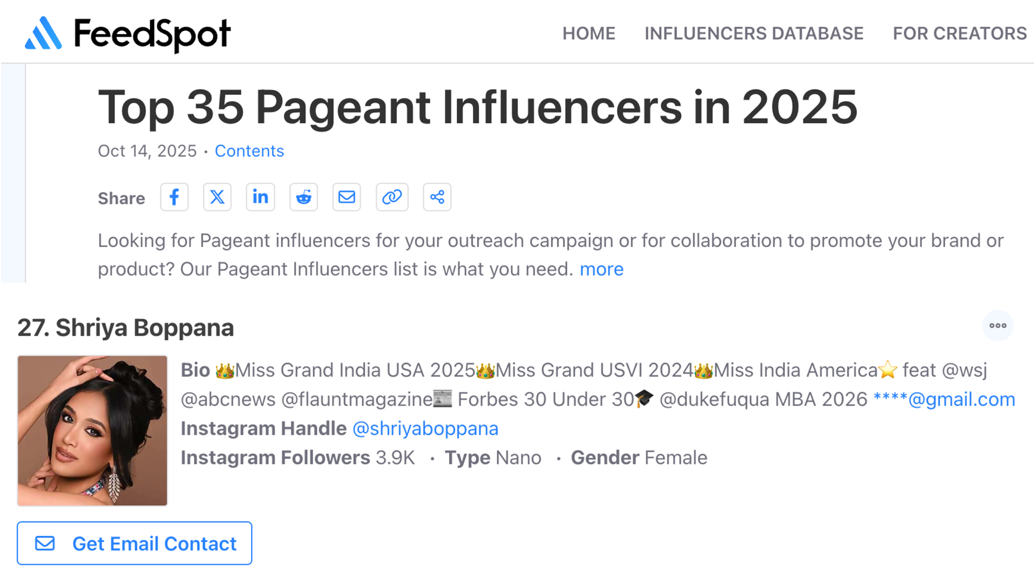
Task: Open three-dot options for Shriya Boppana
Action: (x=997, y=326)
